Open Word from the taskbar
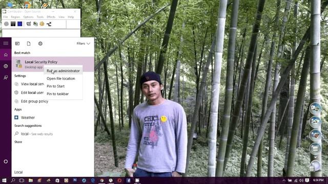This screenshot has width=328, height=184. click(x=75, y=180)
